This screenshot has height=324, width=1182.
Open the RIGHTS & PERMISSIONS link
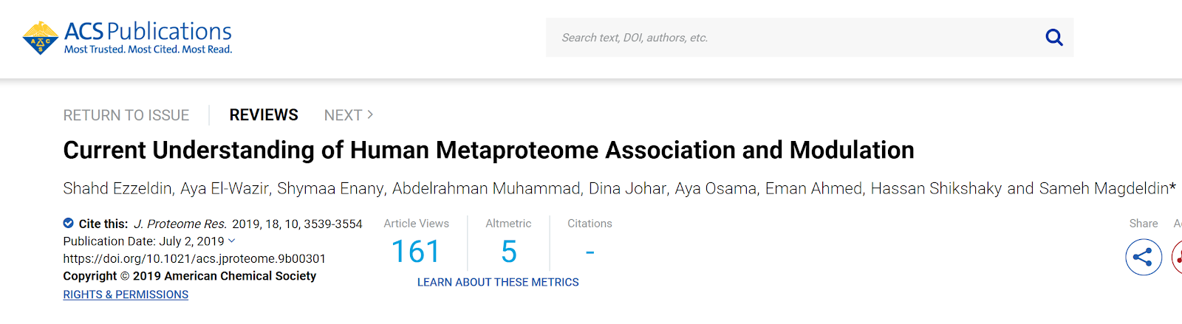pos(126,294)
